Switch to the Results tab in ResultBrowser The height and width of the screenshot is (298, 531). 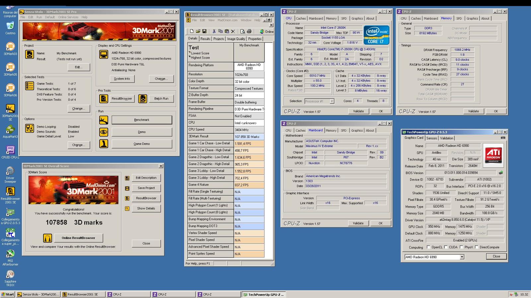[x=205, y=39]
